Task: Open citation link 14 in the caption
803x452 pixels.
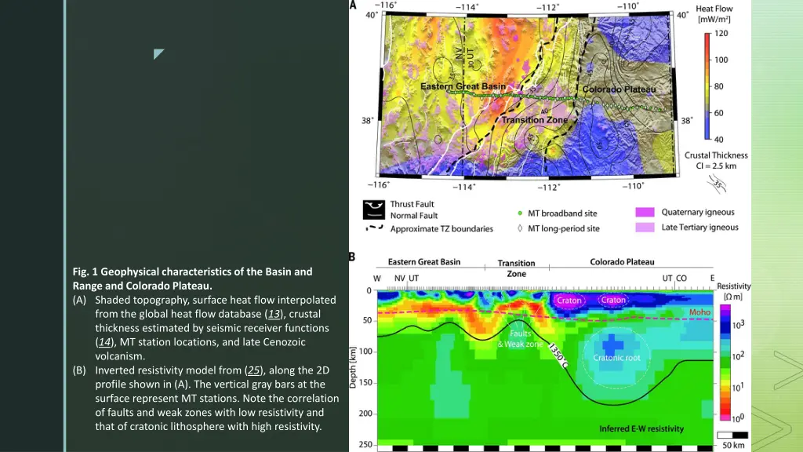Action: point(104,342)
